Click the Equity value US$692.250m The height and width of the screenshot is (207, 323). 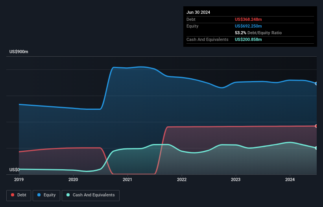point(248,26)
